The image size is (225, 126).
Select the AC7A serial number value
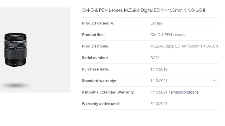point(160,57)
